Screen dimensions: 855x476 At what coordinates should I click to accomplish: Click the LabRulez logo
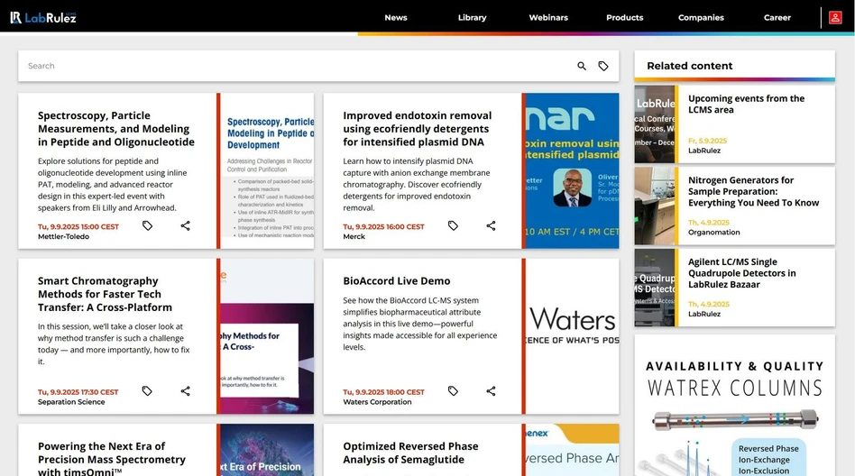[43, 17]
